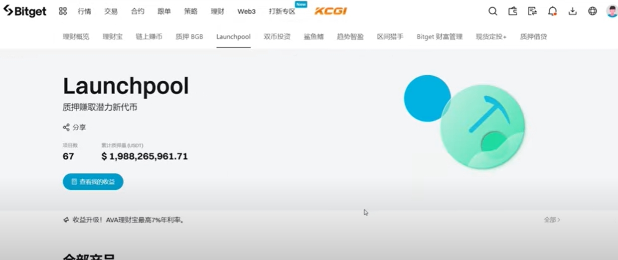The image size is (618, 260).
Task: Open the notifications bell icon
Action: pyautogui.click(x=552, y=11)
